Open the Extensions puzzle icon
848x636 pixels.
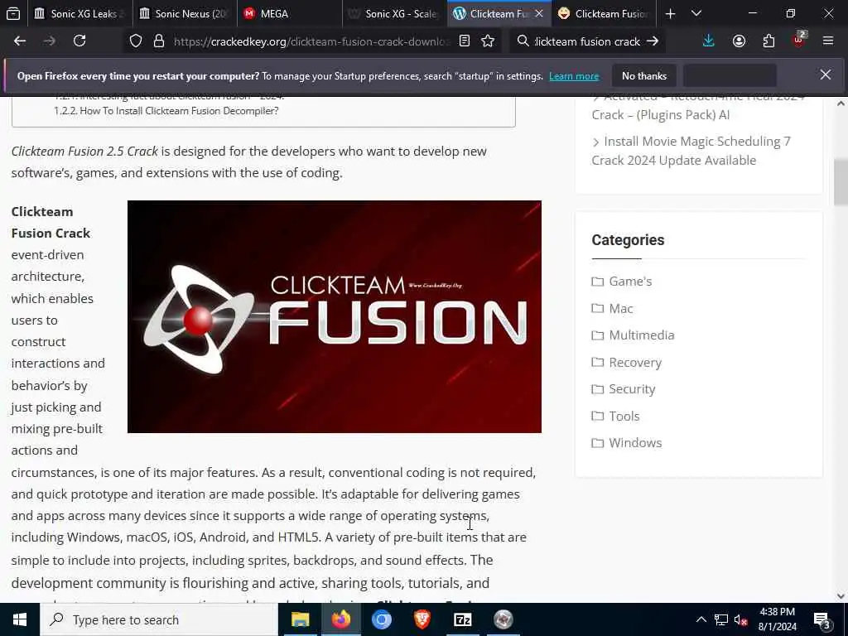[x=768, y=41]
